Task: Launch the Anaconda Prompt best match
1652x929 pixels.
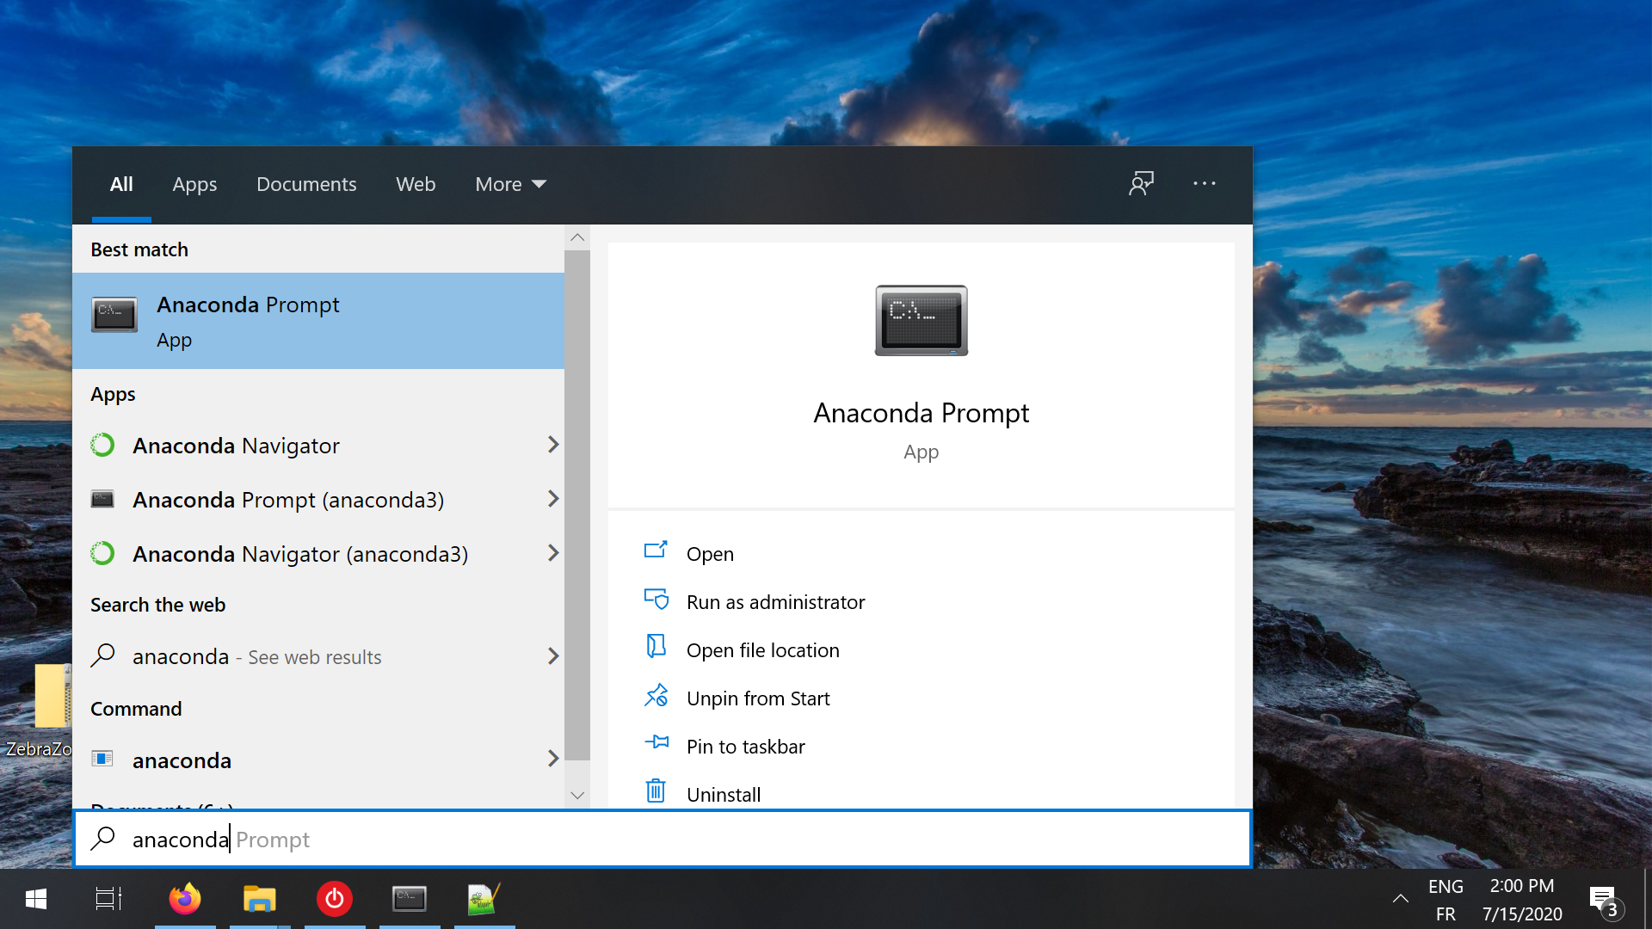Action: click(318, 321)
